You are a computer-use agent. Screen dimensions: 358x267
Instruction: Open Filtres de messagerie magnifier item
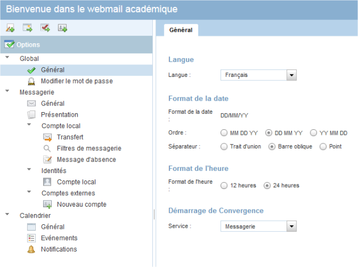pyautogui.click(x=89, y=148)
